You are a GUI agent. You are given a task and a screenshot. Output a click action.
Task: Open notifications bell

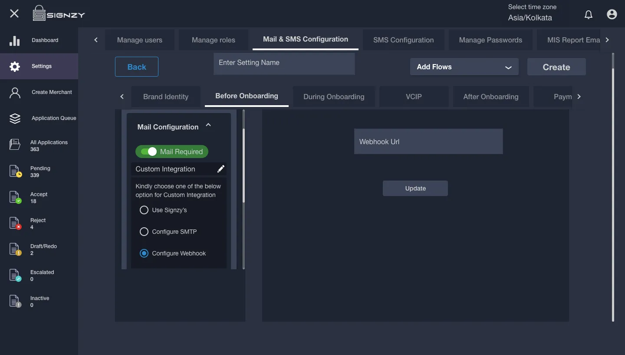[589, 15]
